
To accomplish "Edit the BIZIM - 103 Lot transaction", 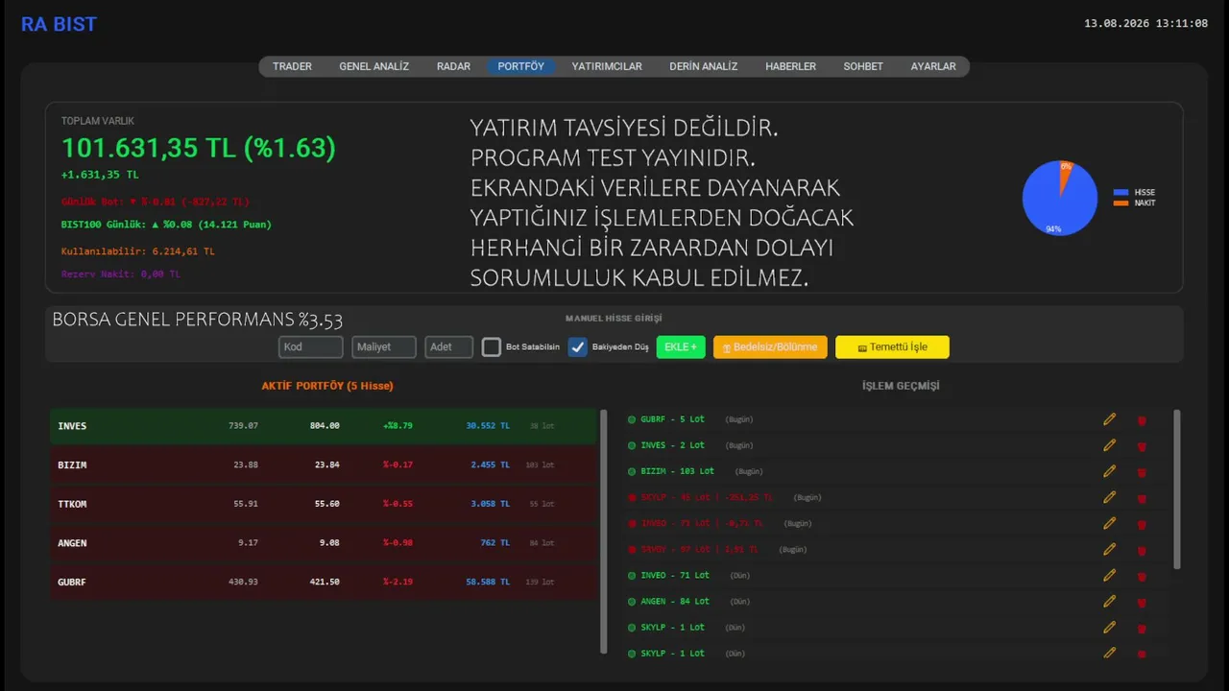I will 1110,471.
